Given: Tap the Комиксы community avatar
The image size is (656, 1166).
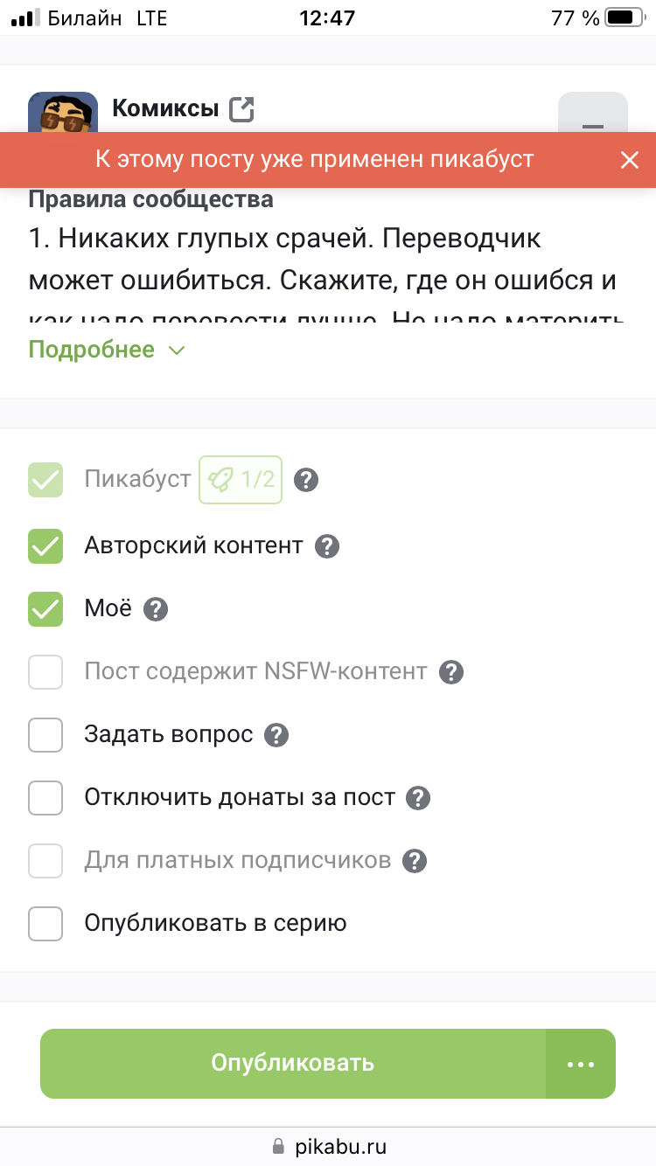Looking at the screenshot, I should [62, 114].
